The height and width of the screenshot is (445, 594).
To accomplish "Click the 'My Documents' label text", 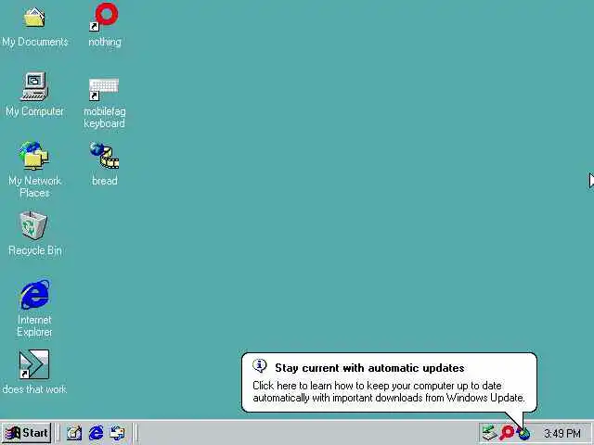I will (35, 42).
